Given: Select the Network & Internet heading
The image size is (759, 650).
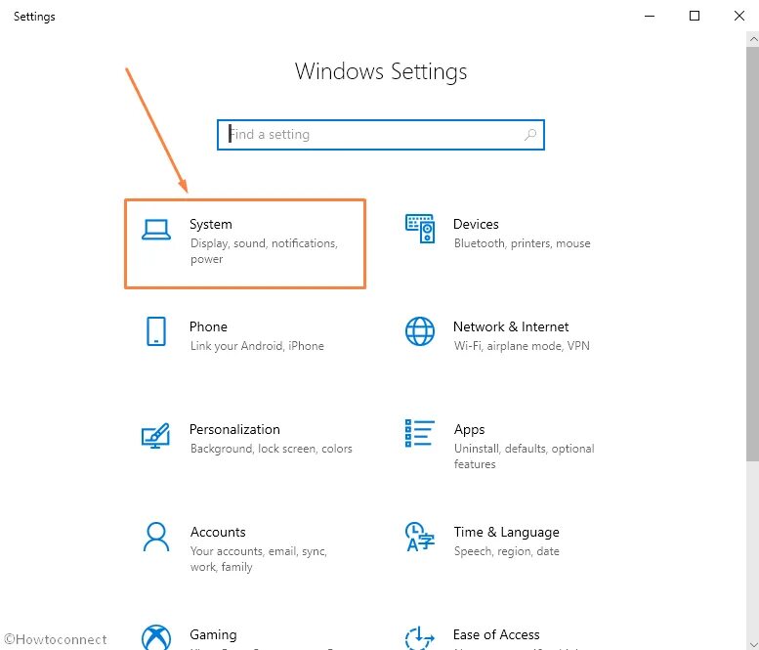Looking at the screenshot, I should pyautogui.click(x=511, y=326).
